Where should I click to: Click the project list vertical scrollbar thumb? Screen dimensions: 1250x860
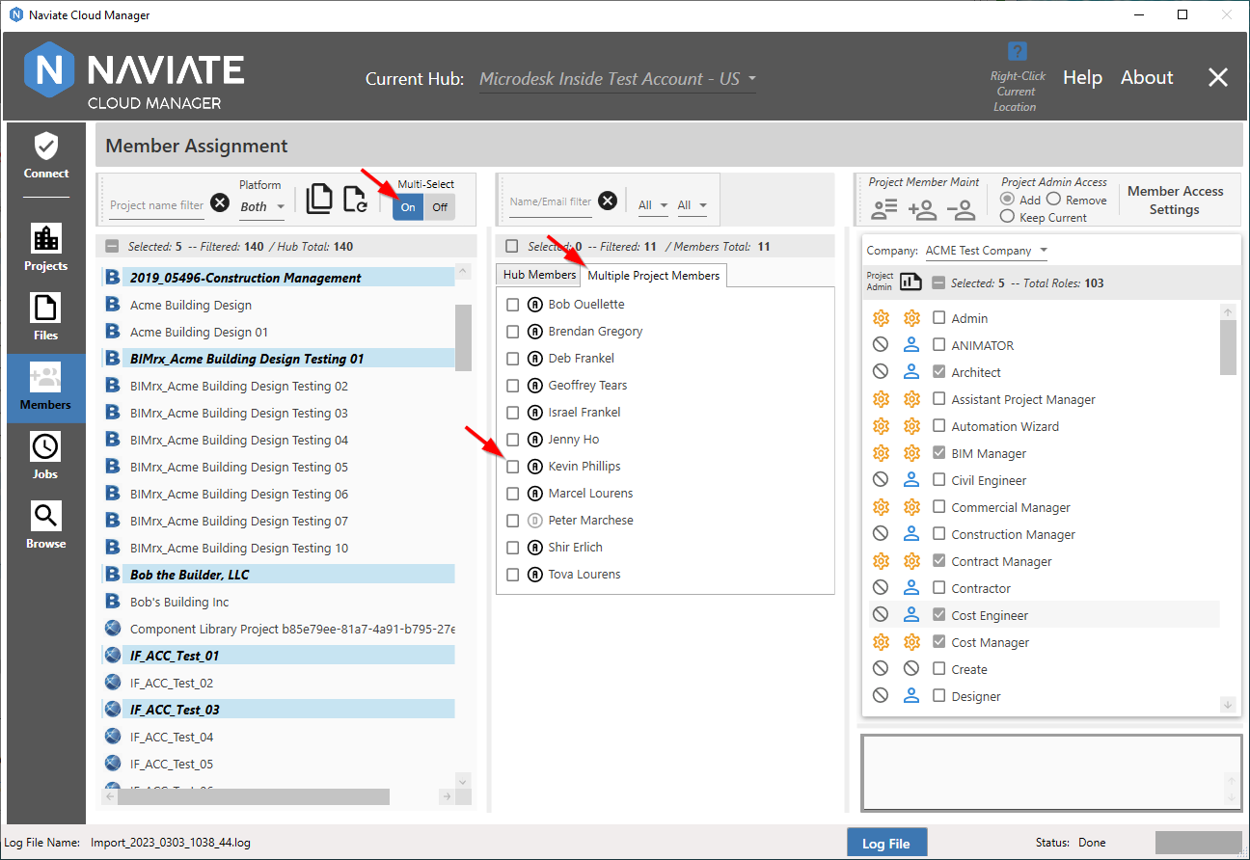coord(463,337)
